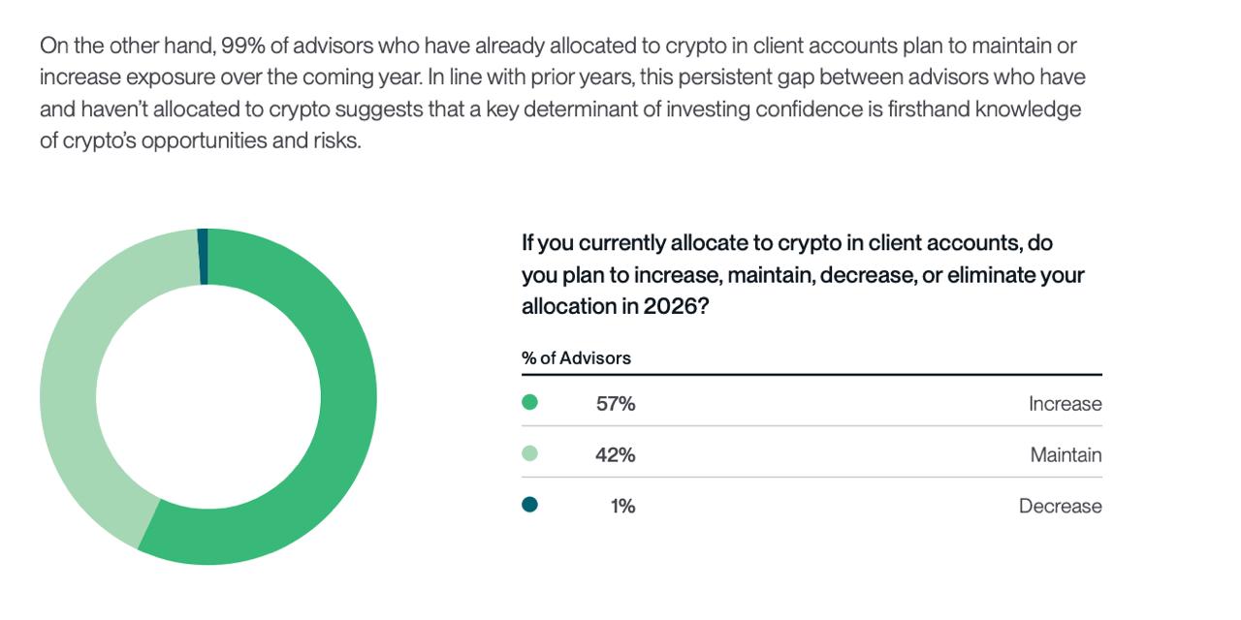Click the green Increase legend dot
1241x620 pixels.
point(529,402)
